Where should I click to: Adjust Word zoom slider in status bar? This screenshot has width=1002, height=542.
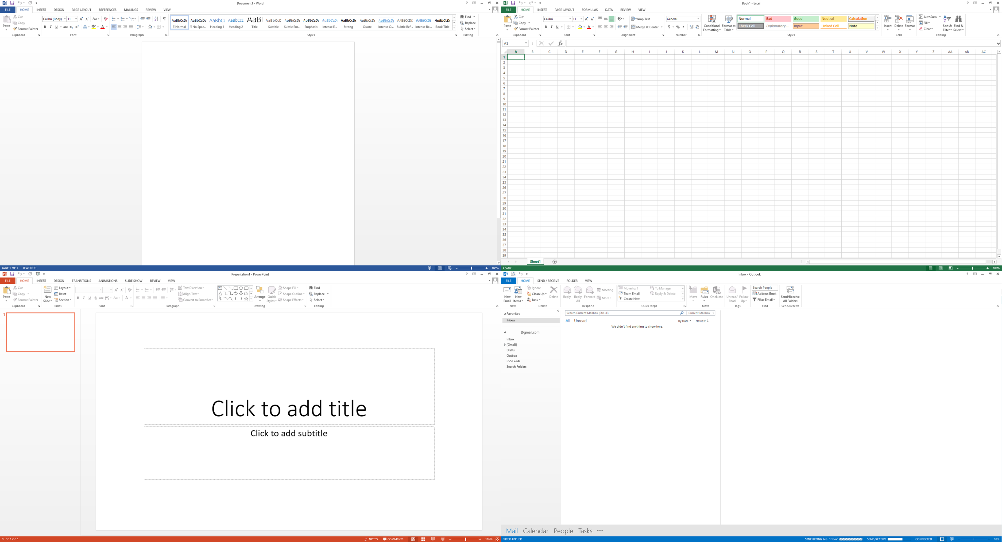pyautogui.click(x=471, y=268)
